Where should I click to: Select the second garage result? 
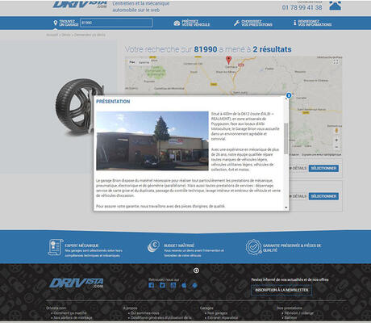tap(323, 196)
